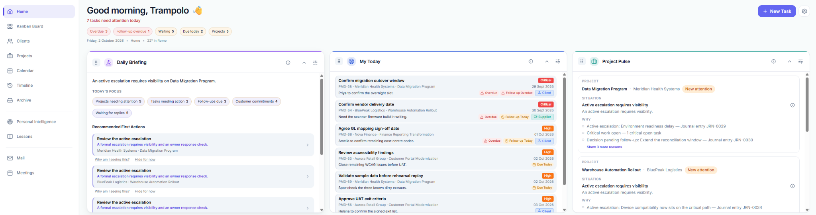Filter by Projects 5 chip
816x215 pixels.
(x=220, y=31)
